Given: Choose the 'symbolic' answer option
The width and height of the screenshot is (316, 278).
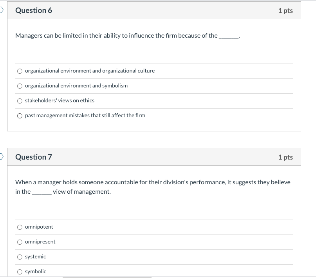Looking at the screenshot, I should click(20, 271).
